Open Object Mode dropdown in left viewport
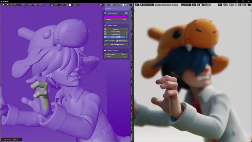 [14, 5]
